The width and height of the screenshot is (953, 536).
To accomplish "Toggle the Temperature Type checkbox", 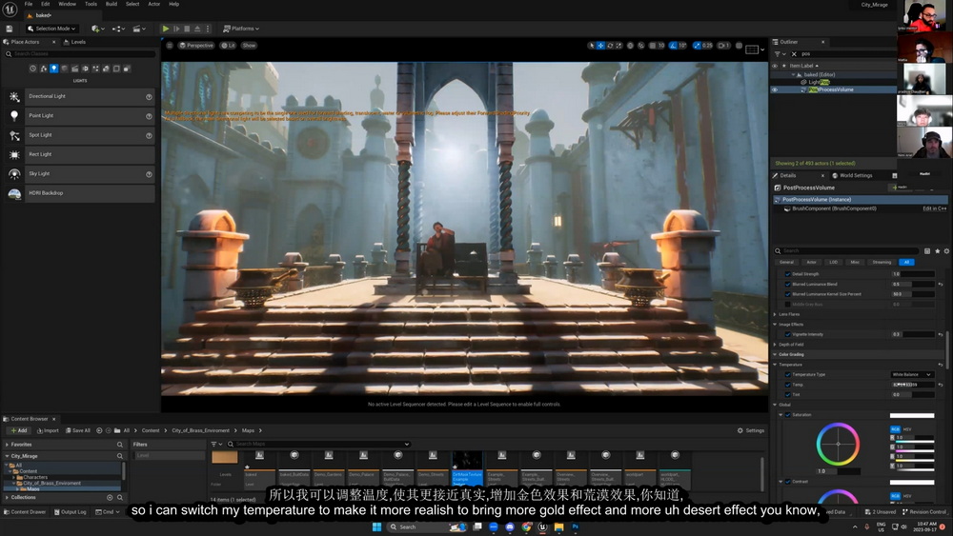I will coord(788,374).
